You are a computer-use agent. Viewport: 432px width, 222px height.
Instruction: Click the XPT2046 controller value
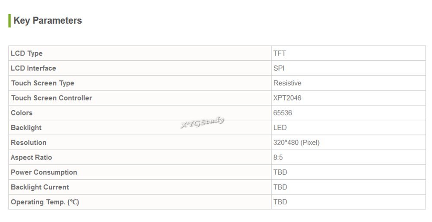point(287,98)
